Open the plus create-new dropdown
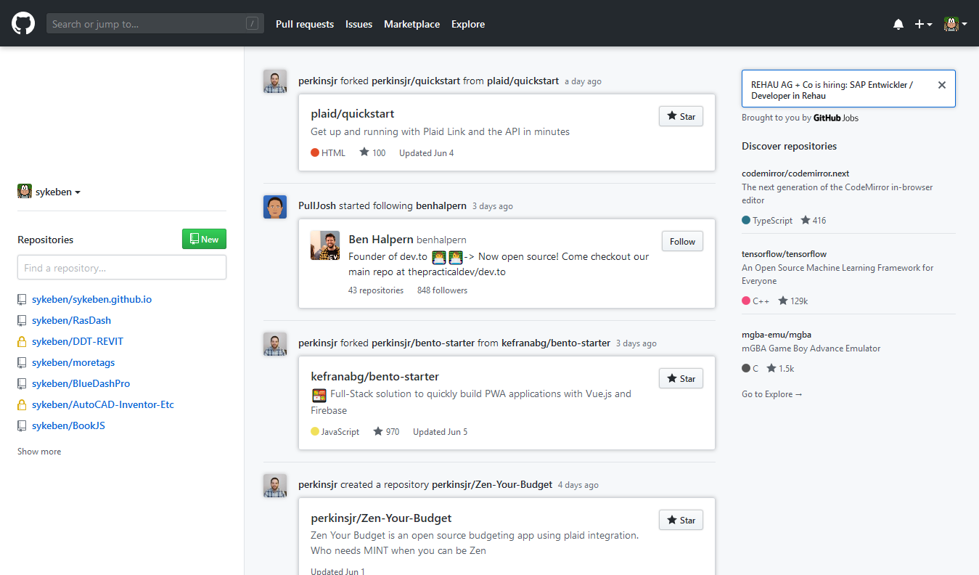The height and width of the screenshot is (575, 979). point(923,24)
